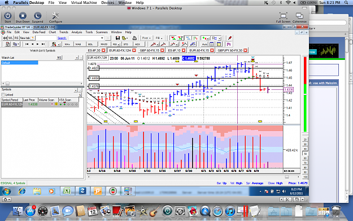The height and width of the screenshot is (221, 353).
Task: Click the chart horizontal scrollbar thumb
Action: pos(287,177)
